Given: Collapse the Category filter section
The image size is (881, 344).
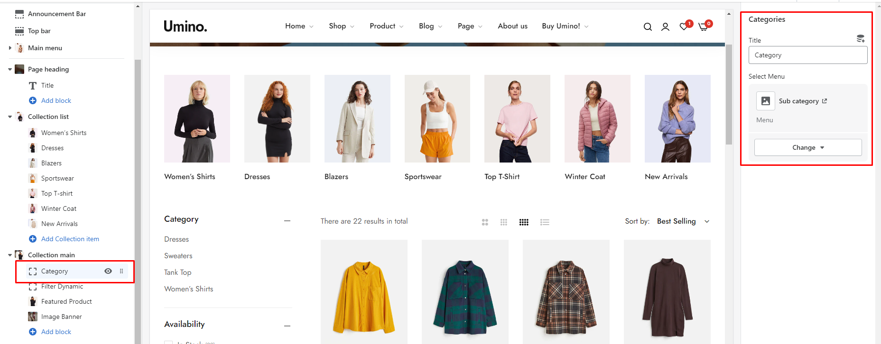Looking at the screenshot, I should click(287, 221).
